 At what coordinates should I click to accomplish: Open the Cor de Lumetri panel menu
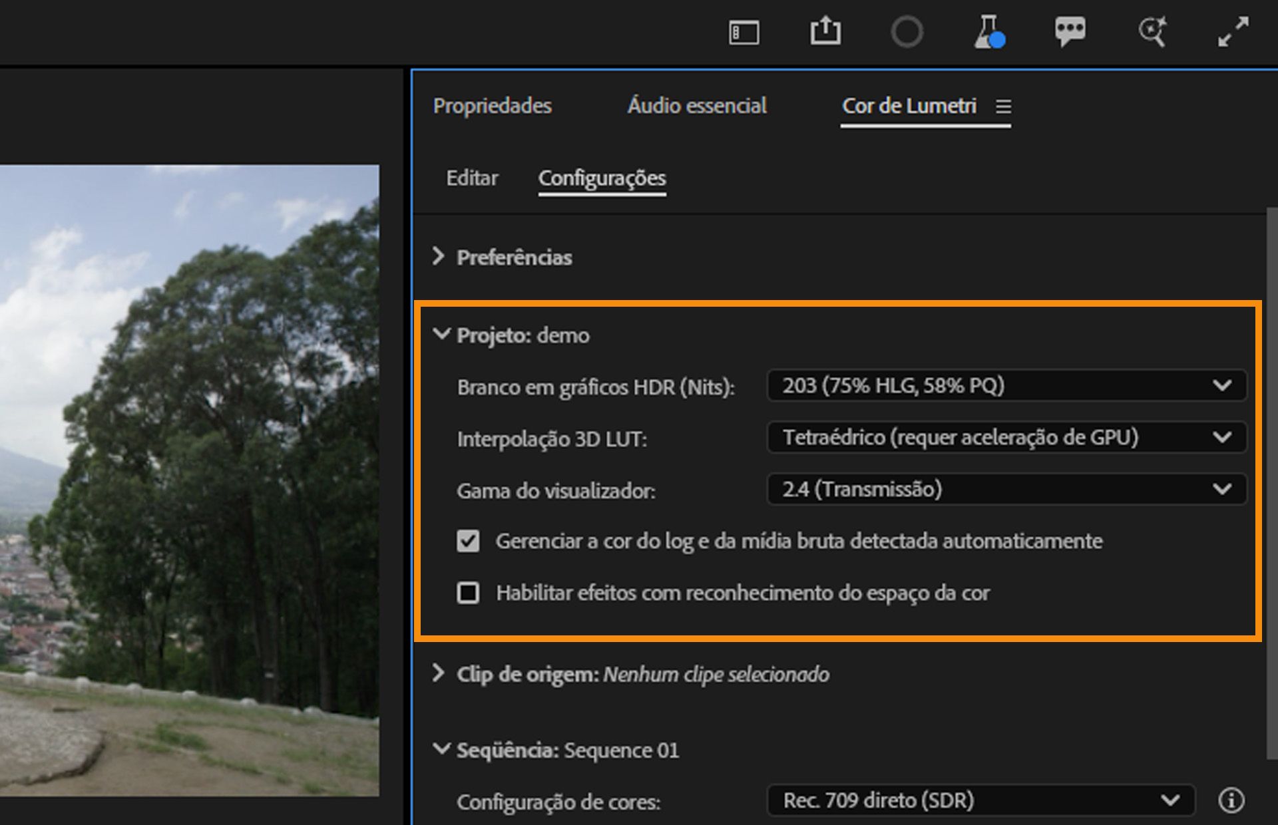click(x=1005, y=106)
